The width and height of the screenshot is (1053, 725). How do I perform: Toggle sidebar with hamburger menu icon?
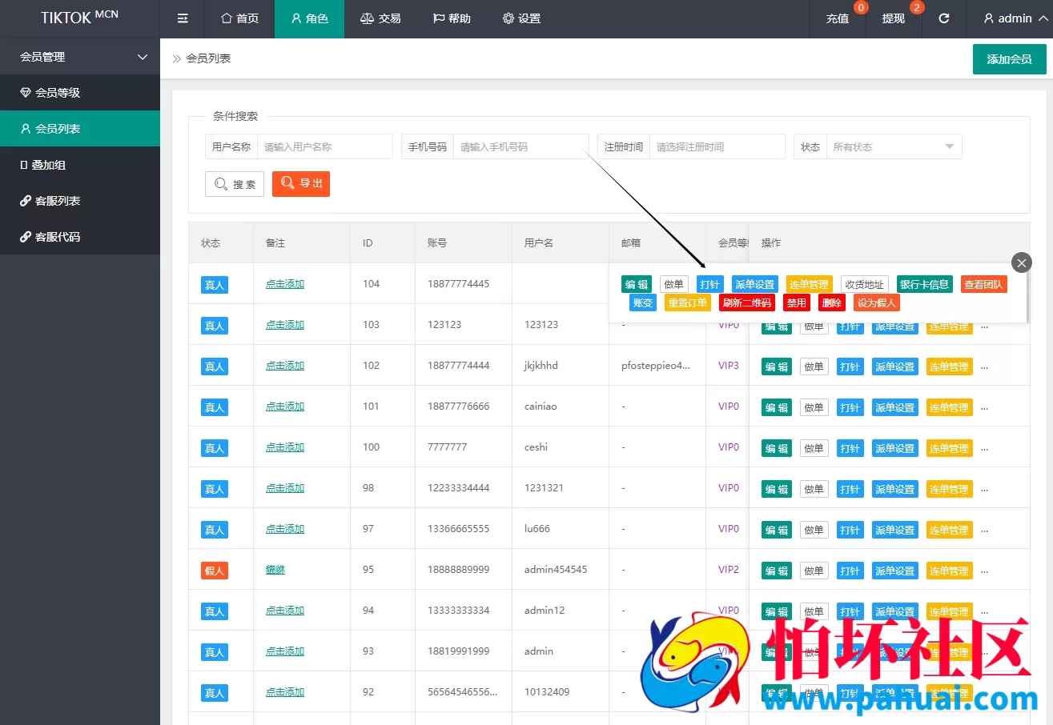tap(183, 18)
